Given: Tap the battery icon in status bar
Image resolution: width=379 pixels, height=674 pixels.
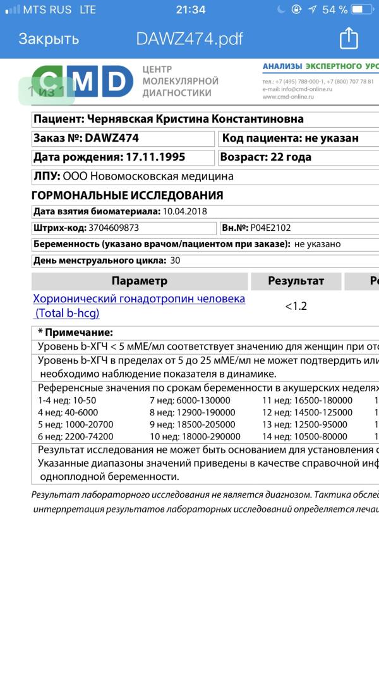Looking at the screenshot, I should coord(362,9).
